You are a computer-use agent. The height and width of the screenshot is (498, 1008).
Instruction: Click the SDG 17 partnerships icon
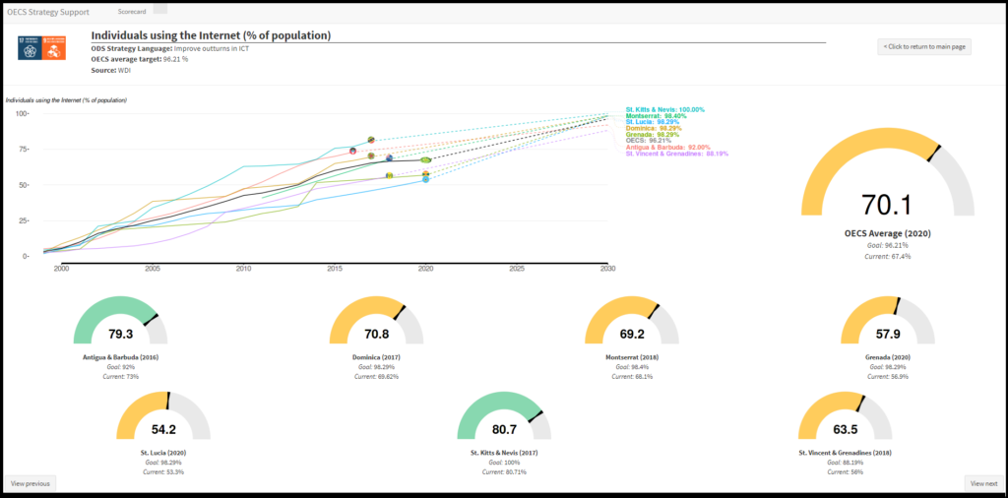click(30, 45)
